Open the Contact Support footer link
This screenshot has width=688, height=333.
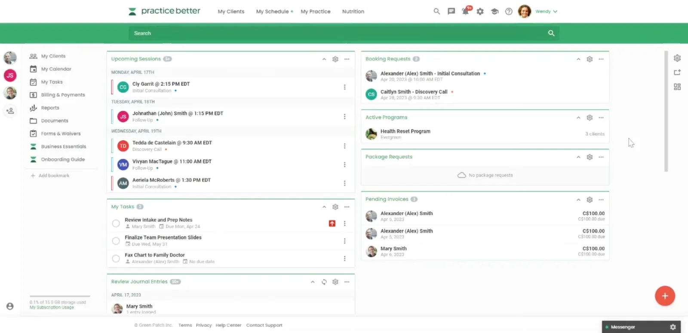pos(264,325)
